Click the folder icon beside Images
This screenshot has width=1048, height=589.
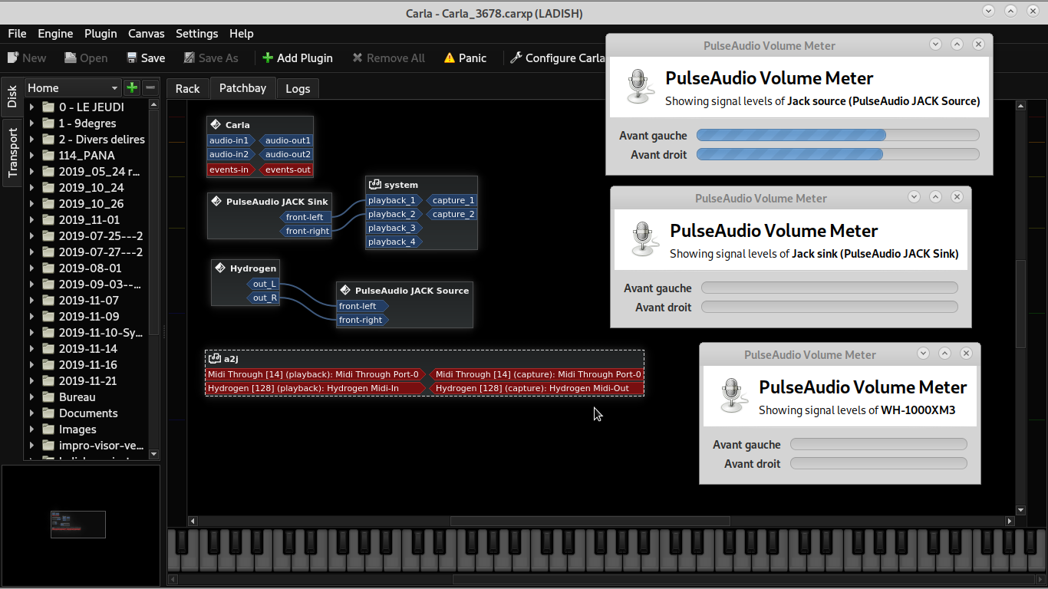point(48,429)
